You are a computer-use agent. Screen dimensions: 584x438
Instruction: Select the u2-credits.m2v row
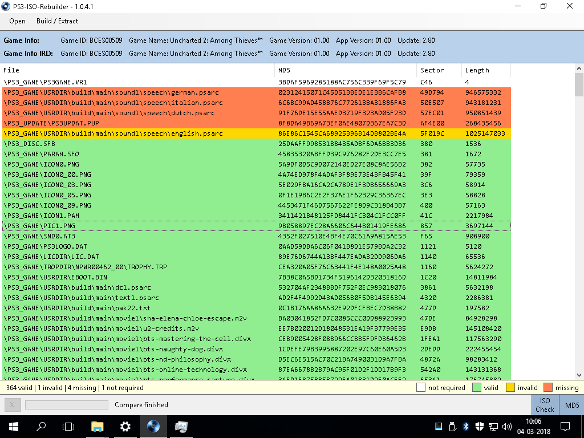coord(256,328)
